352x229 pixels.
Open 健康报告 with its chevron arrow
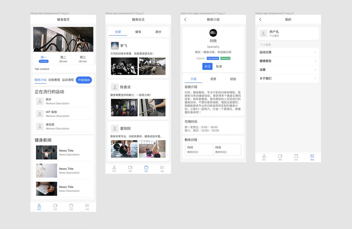(x=315, y=61)
